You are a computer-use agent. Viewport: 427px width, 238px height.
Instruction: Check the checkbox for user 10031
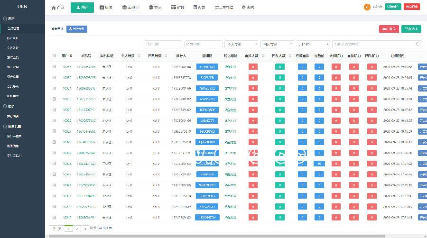[54, 88]
